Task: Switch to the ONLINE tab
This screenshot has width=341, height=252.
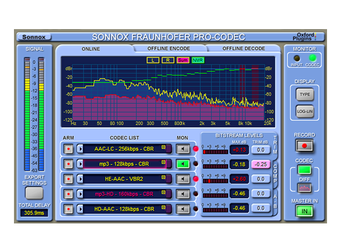Action: point(91,49)
